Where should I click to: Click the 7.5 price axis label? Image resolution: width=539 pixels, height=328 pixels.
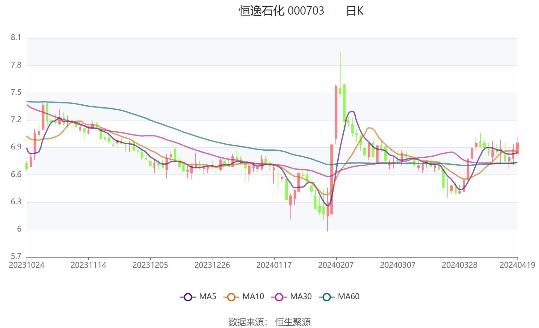tap(16, 92)
